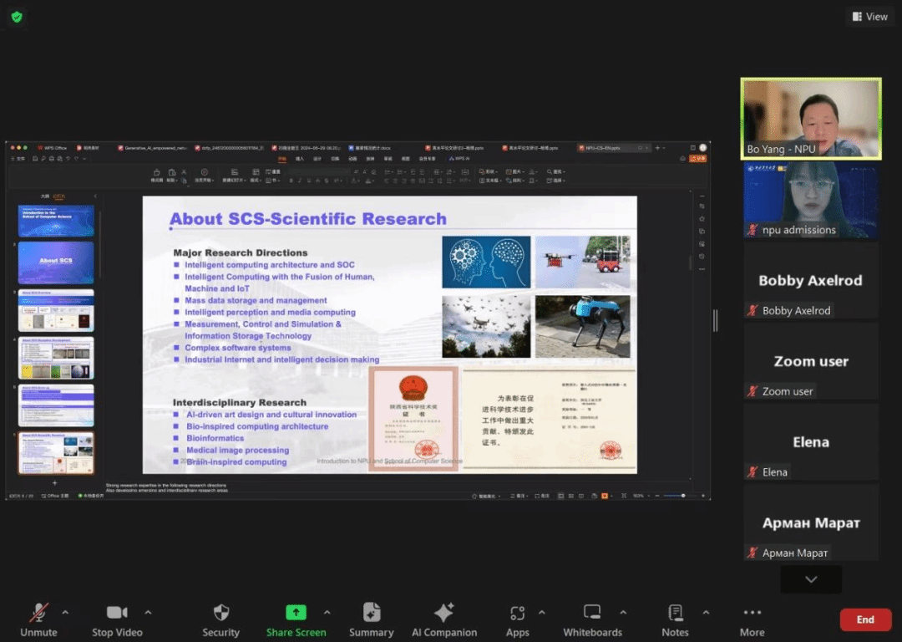Screen dimensions: 902x642
Task: Click the red End meeting button
Action: pyautogui.click(x=865, y=619)
